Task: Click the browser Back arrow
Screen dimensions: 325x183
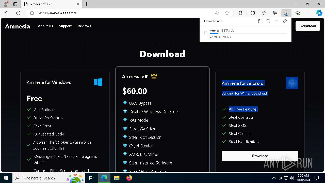Action: point(7,13)
